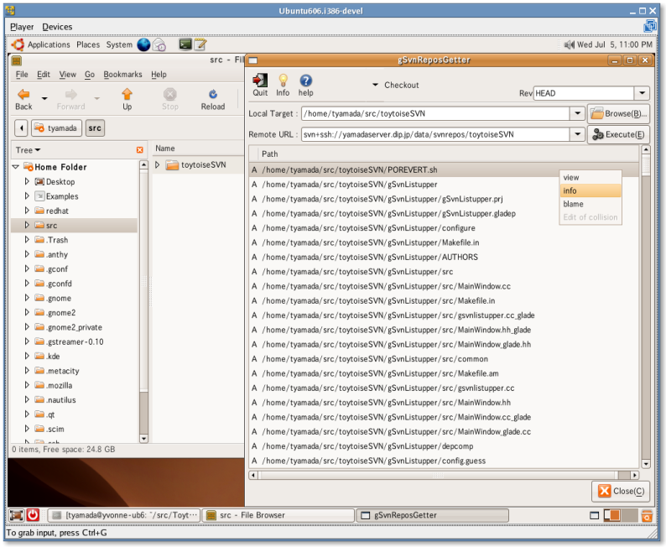This screenshot has width=666, height=547.
Task: Open the text editor notepad icon in the panel
Action: [x=200, y=44]
